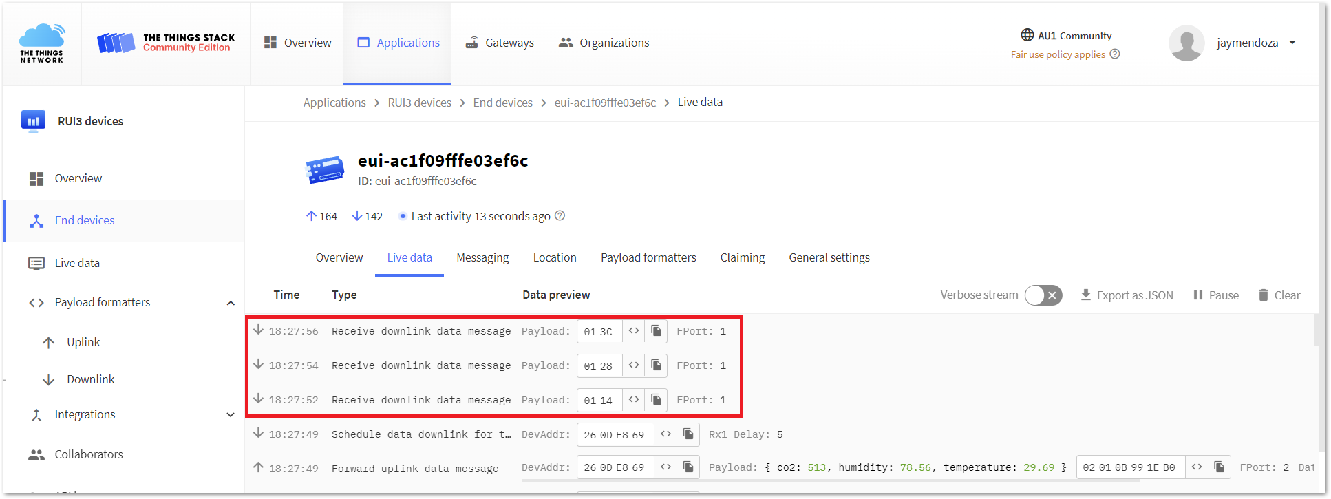Pause the live data stream
The height and width of the screenshot is (499, 1331).
[x=1216, y=295]
